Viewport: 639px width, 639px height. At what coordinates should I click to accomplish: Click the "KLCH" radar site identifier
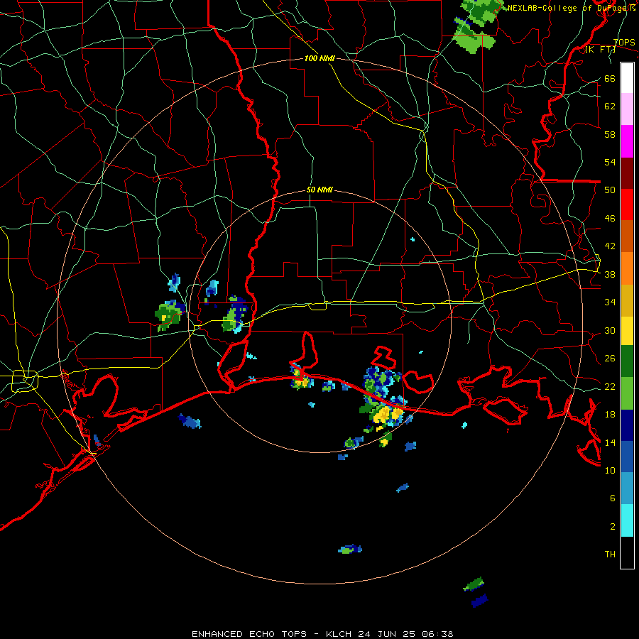coord(340,634)
